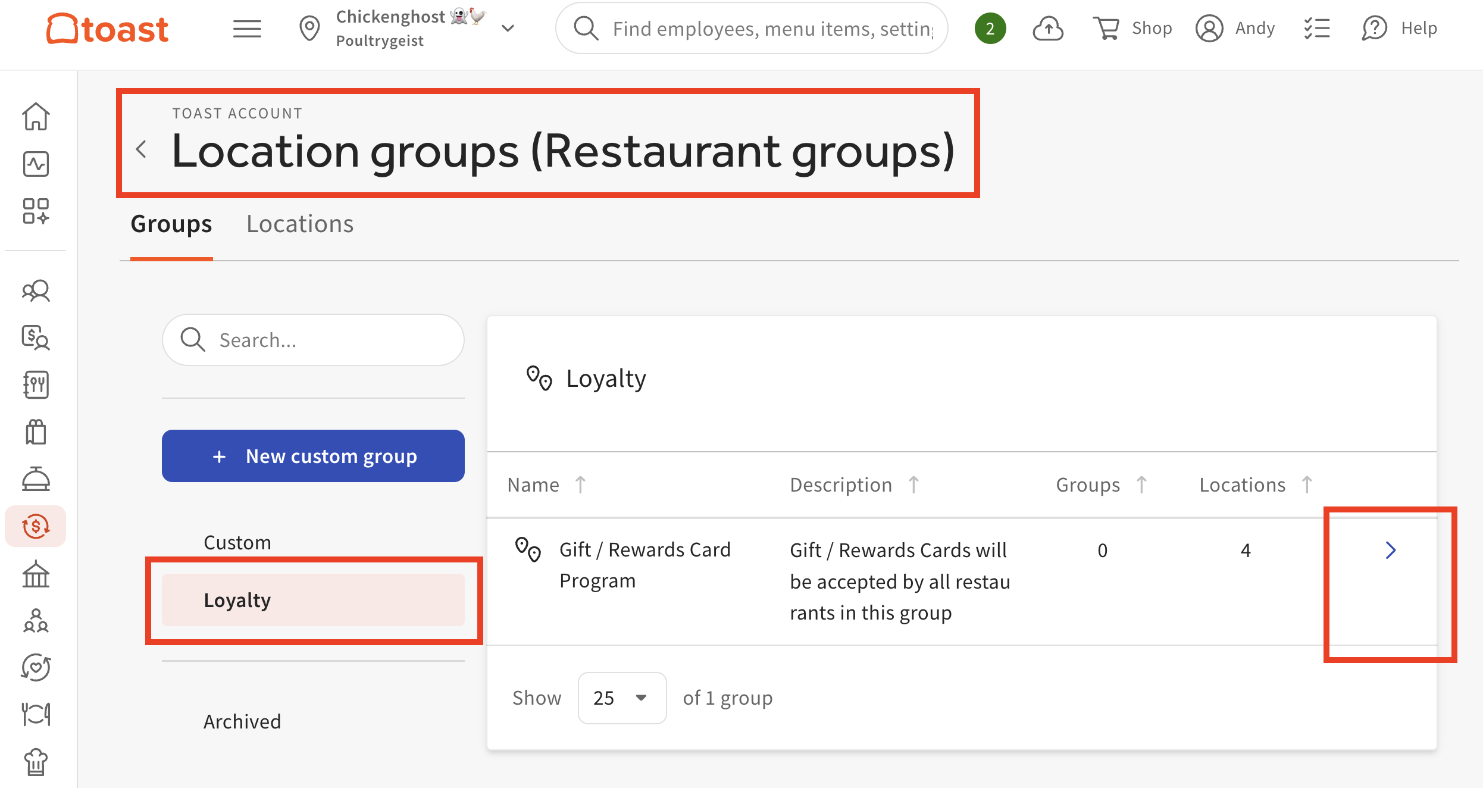Select the Archived group category

coord(242,721)
